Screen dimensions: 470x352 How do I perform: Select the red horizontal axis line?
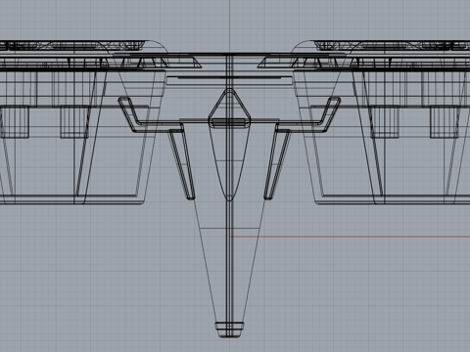coord(351,237)
